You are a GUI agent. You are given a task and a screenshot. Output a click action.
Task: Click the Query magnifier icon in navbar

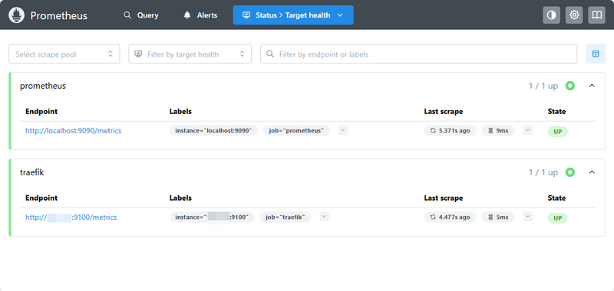(x=127, y=15)
